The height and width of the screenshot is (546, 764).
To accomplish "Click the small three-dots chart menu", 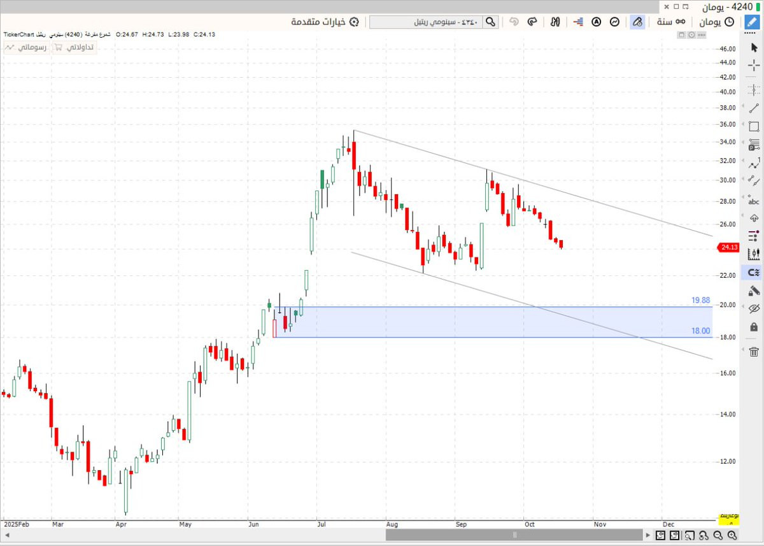I will pyautogui.click(x=702, y=36).
